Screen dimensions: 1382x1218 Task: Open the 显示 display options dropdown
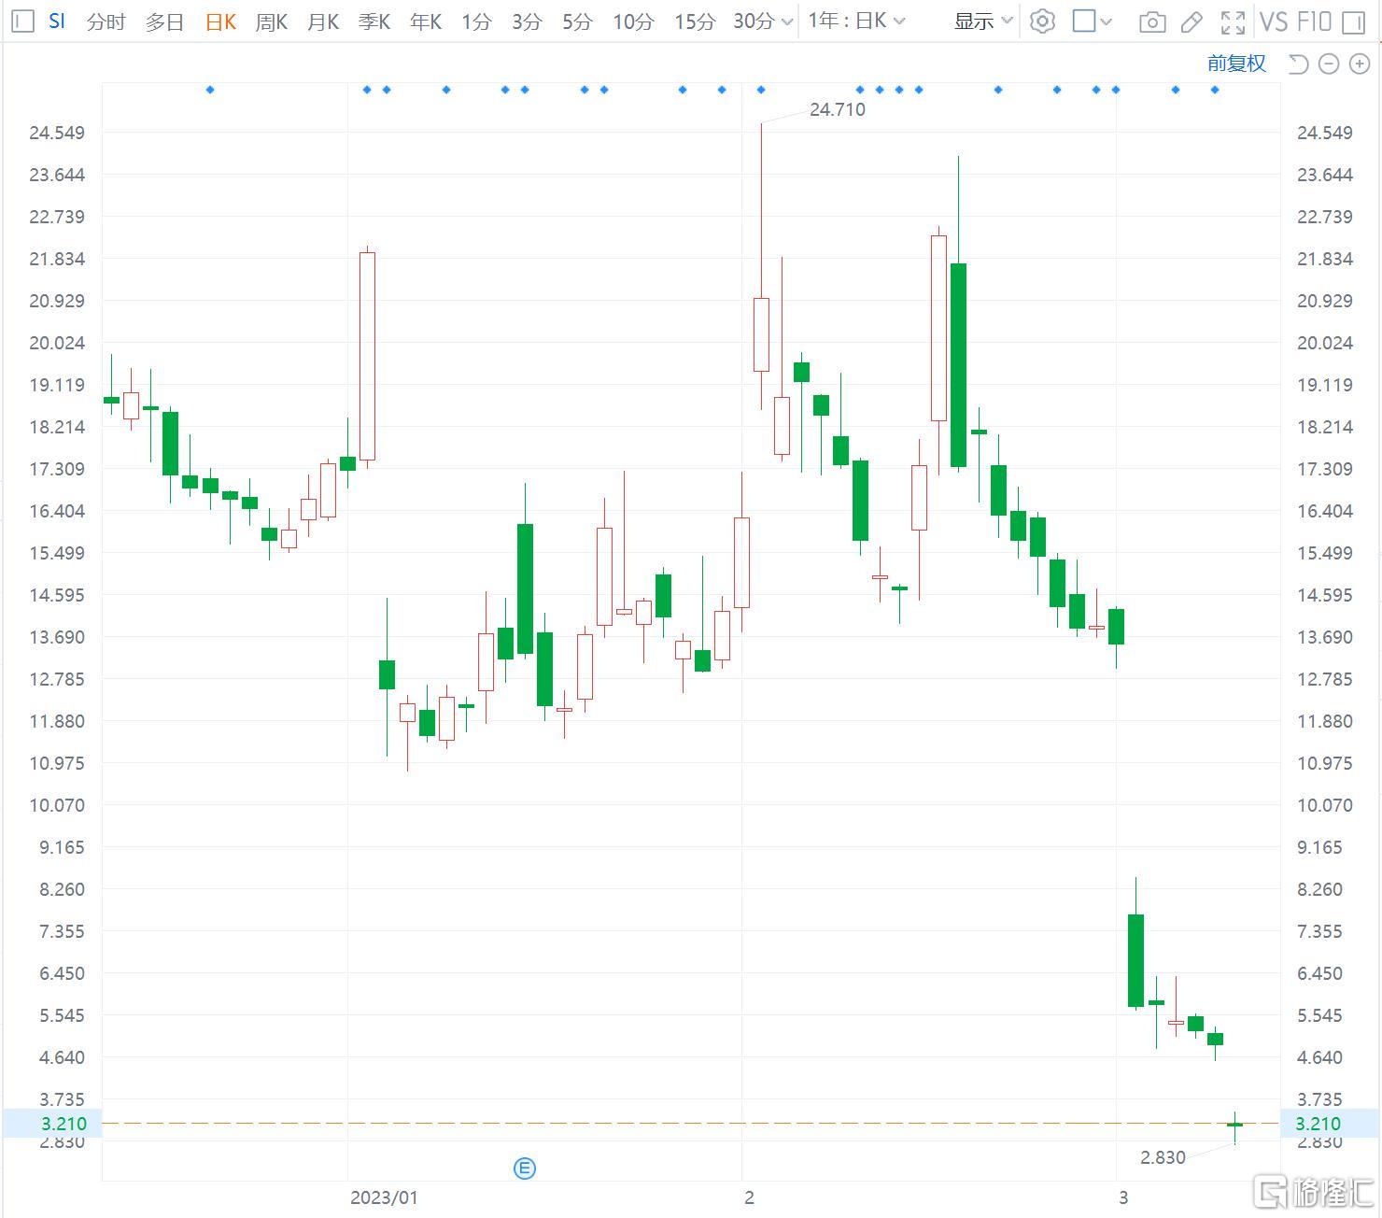[980, 21]
